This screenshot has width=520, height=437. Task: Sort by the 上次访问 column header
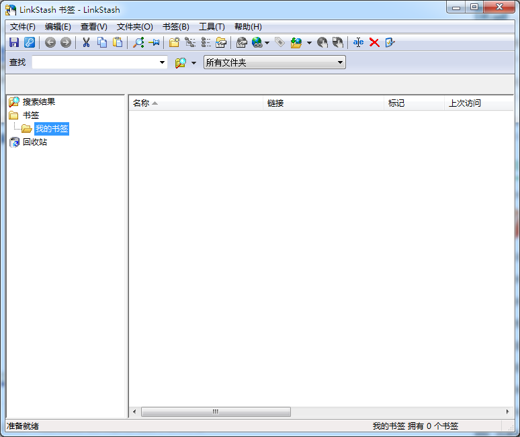click(479, 103)
